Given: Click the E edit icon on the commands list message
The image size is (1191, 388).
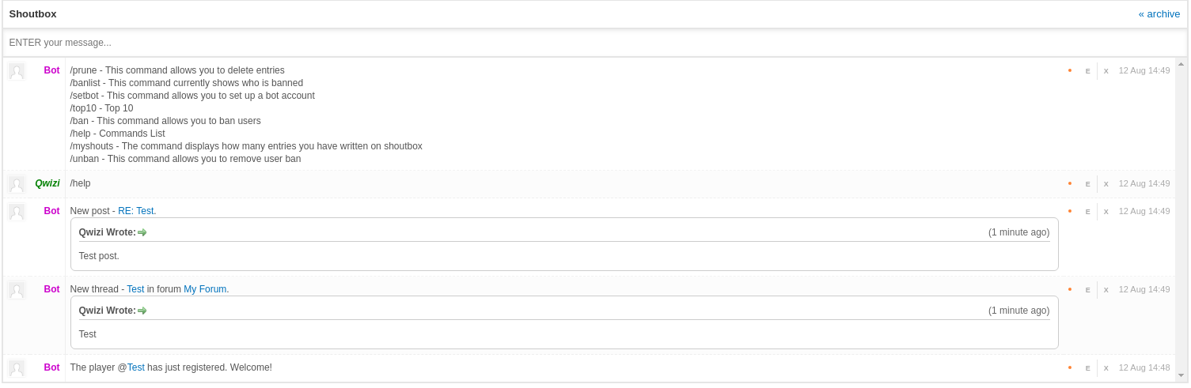Looking at the screenshot, I should 1087,71.
